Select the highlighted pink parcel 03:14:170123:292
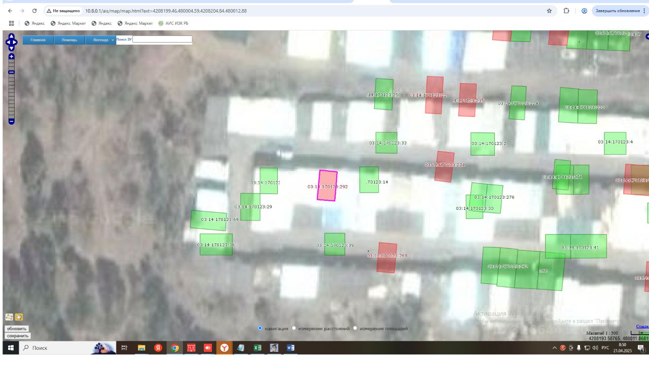 pyautogui.click(x=327, y=186)
